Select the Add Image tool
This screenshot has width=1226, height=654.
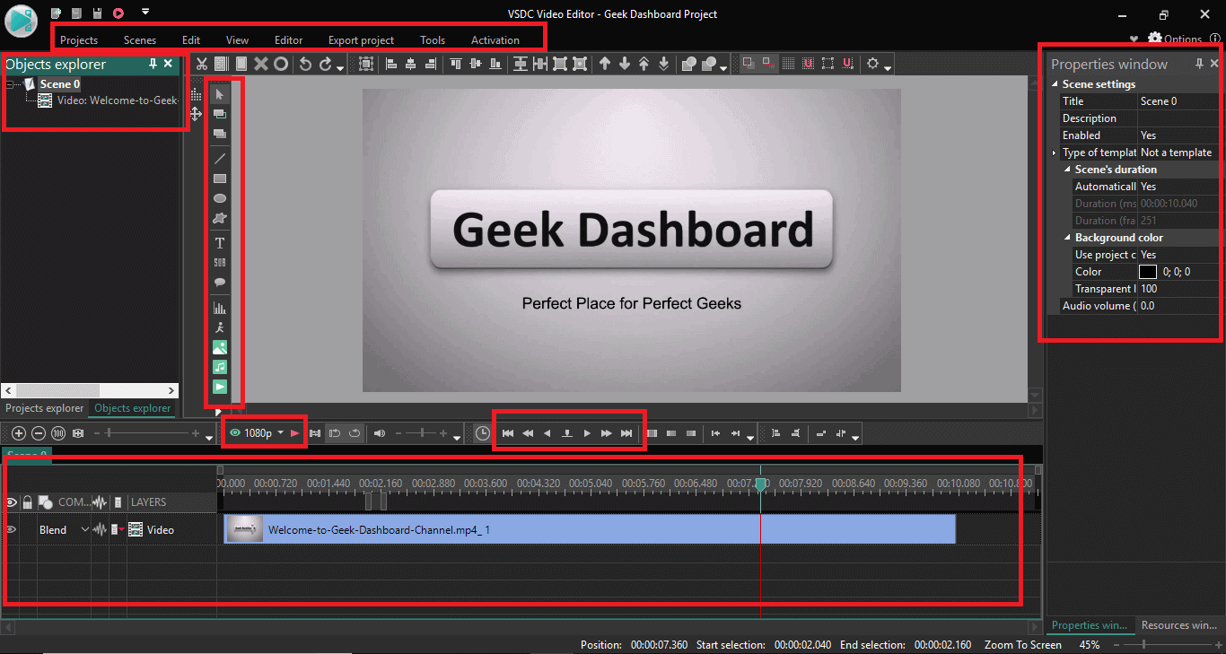tap(220, 346)
